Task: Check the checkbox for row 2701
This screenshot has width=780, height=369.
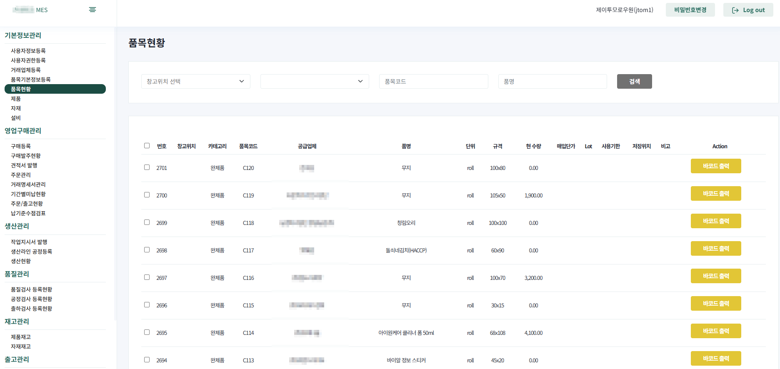Action: click(x=147, y=167)
